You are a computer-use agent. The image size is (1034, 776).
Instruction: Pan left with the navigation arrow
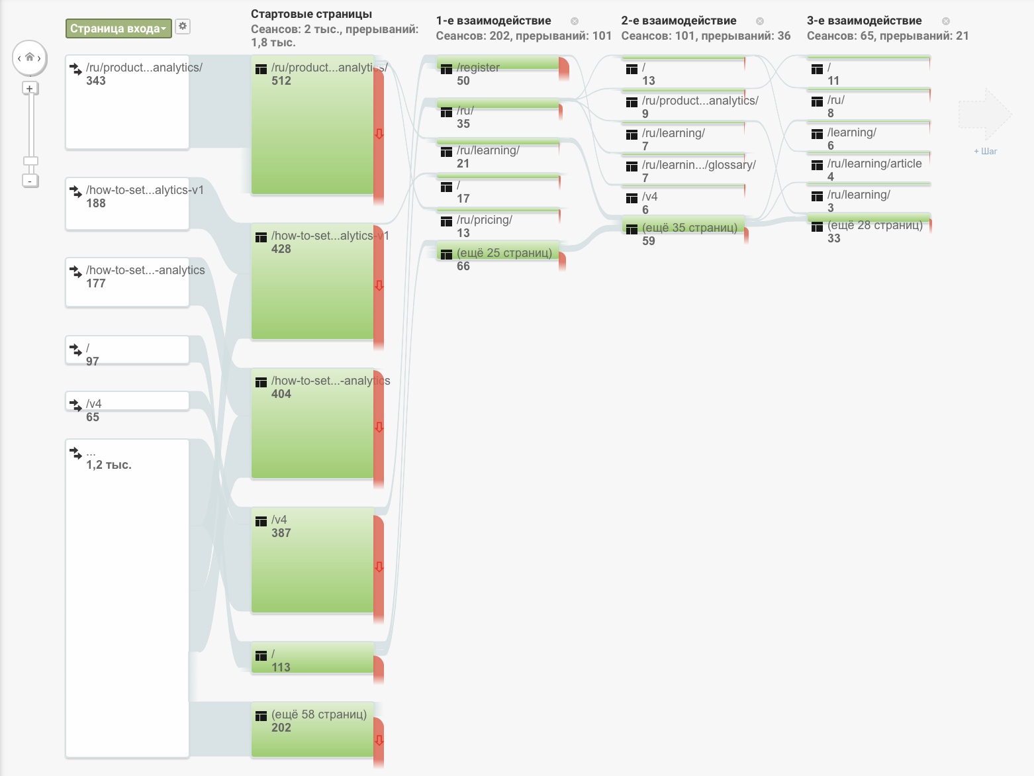click(19, 58)
